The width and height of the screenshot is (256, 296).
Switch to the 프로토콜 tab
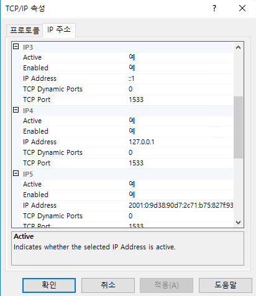point(25,30)
